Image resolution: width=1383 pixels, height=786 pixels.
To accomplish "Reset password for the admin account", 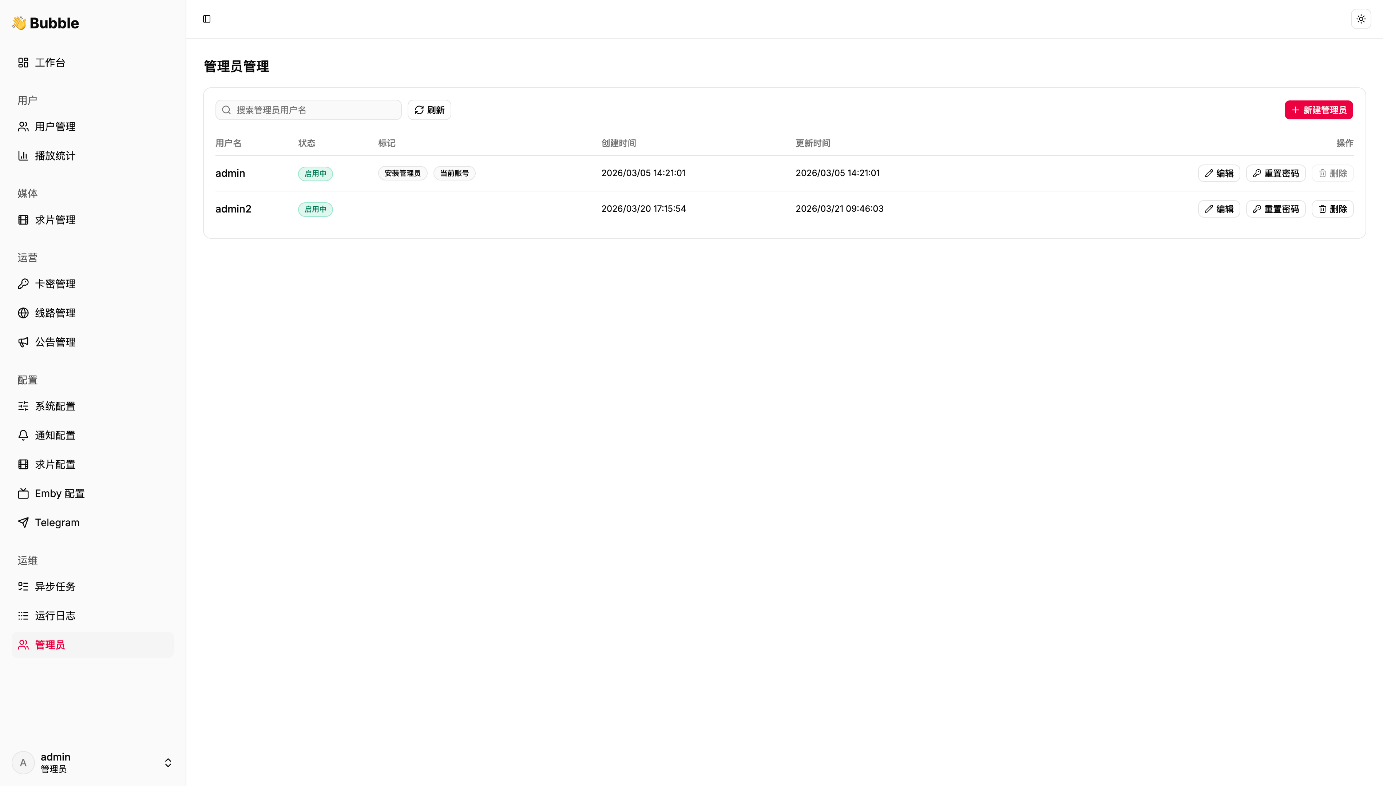I will pyautogui.click(x=1276, y=173).
